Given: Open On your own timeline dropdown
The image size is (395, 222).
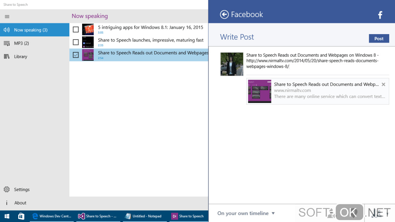Looking at the screenshot, I should [246, 213].
